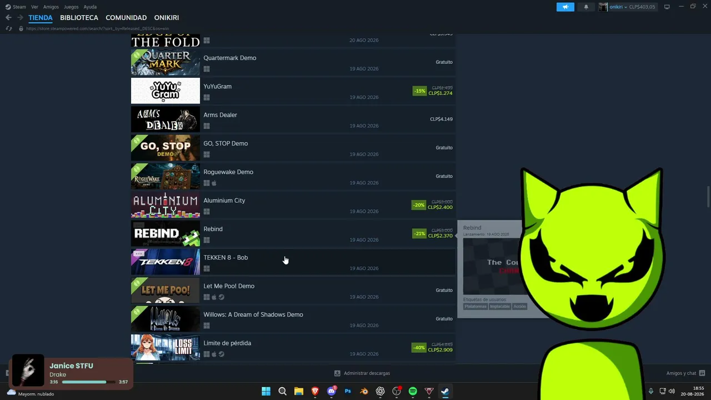711x400 pixels.
Task: Reload the store page
Action: tap(9, 28)
